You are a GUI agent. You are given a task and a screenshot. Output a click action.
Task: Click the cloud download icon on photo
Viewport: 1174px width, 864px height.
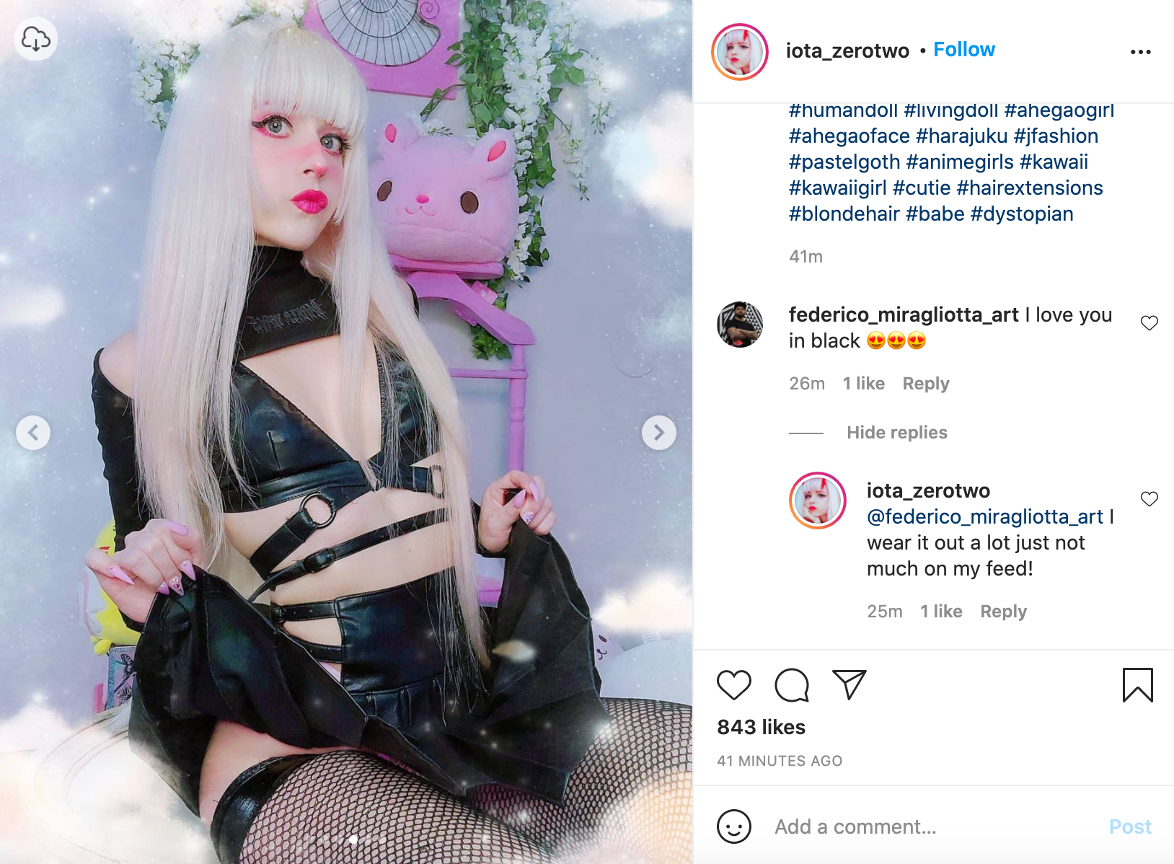pos(36,39)
